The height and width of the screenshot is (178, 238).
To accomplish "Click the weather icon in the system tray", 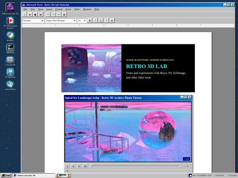I will (x=190, y=175).
